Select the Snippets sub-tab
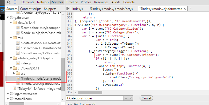 pyautogui.click(x=50, y=9)
